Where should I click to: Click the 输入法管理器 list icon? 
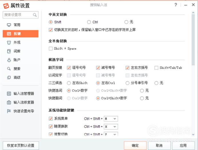[9, 93]
